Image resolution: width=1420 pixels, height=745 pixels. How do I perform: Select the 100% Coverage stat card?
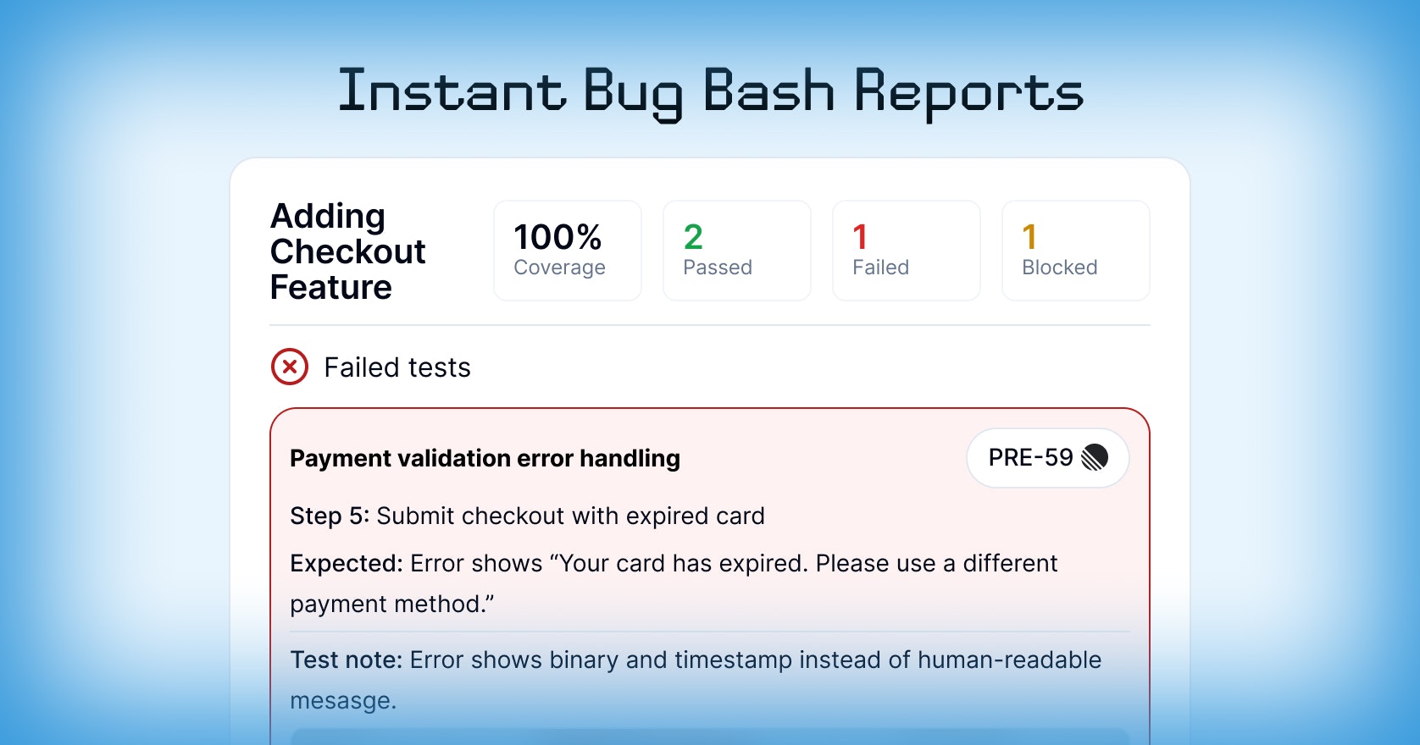568,251
